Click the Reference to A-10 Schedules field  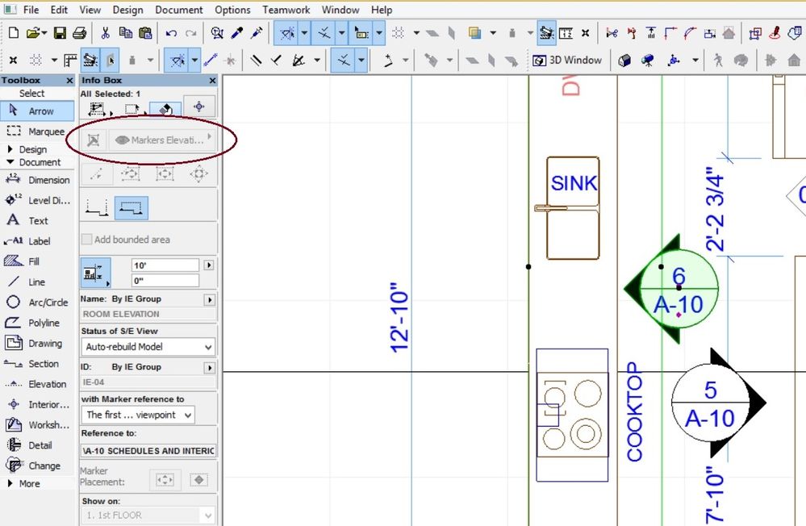click(148, 451)
